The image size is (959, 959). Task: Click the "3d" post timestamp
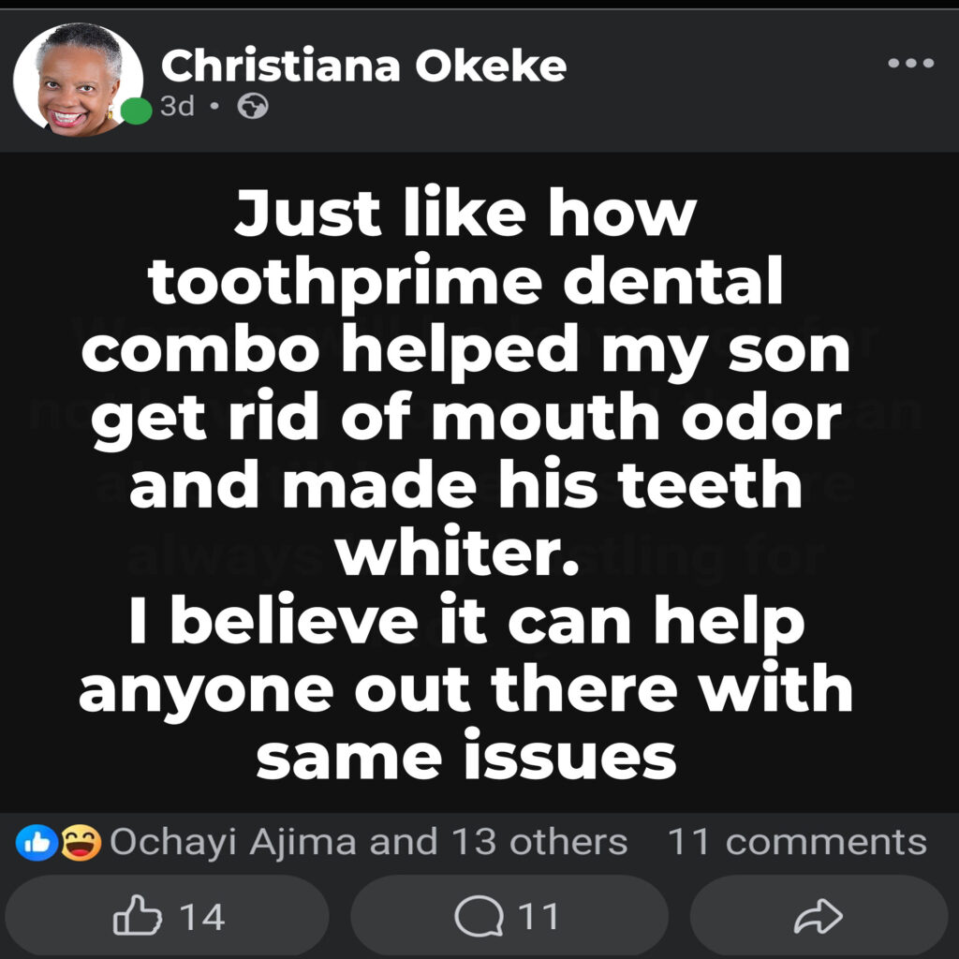click(177, 107)
